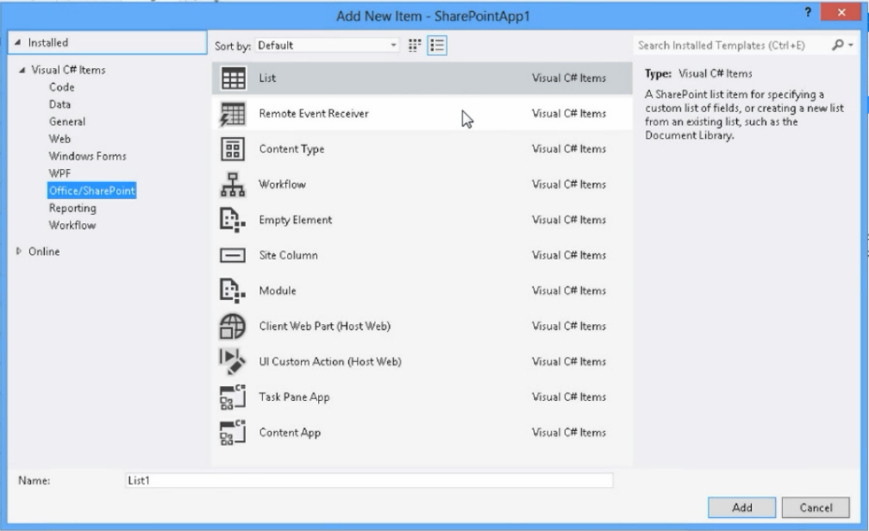The height and width of the screenshot is (531, 869).
Task: Click the Site Column name text
Action: (x=288, y=255)
